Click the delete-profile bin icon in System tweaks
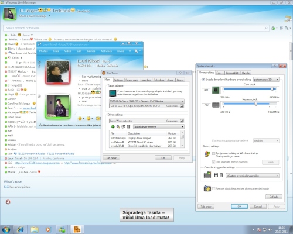Image resolution: width=293 pixels, height=234 pixels. click(x=221, y=175)
